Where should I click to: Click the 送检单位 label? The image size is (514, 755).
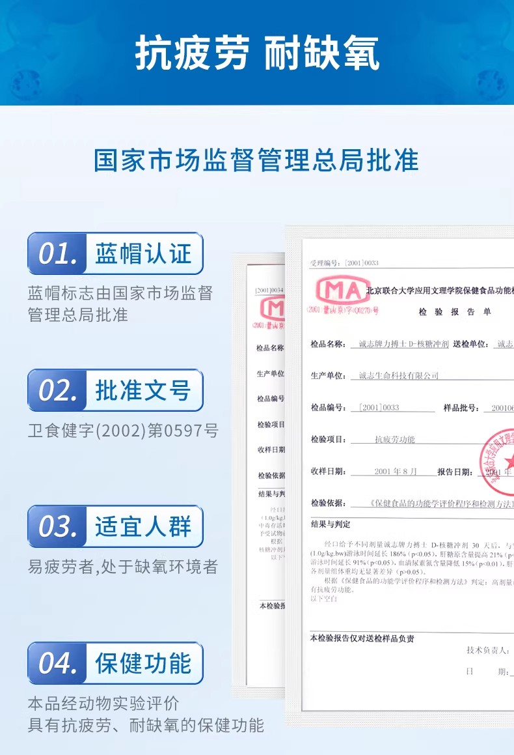pyautogui.click(x=470, y=344)
